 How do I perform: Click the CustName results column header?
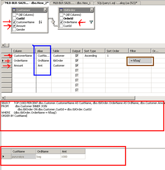(x=24, y=151)
